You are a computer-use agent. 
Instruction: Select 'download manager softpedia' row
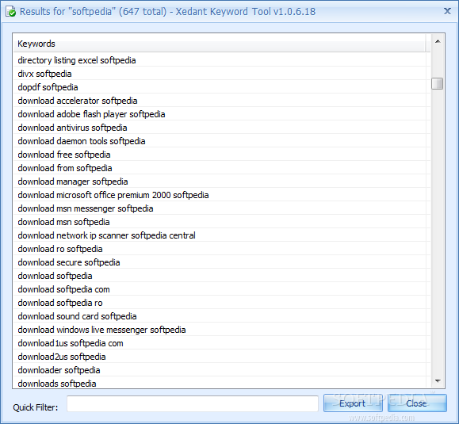point(222,181)
